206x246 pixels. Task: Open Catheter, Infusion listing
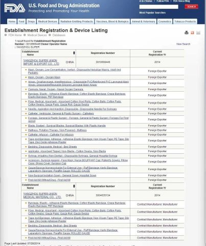pyautogui.click(x=51, y=135)
